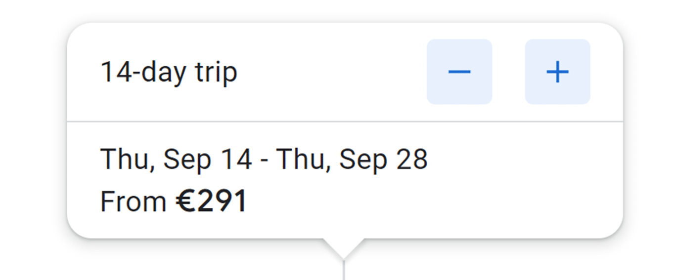Extend trip duration with the plus stepper
Image resolution: width=673 pixels, height=280 pixels.
tap(557, 72)
